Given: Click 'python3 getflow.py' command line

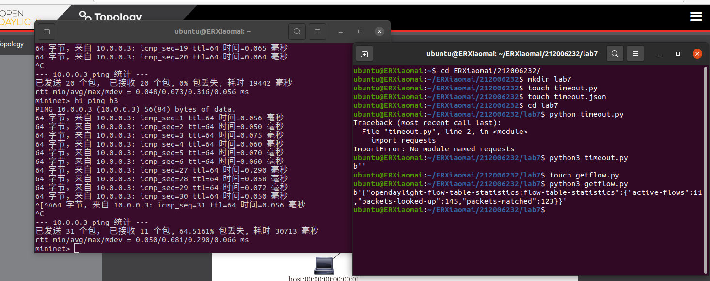Looking at the screenshot, I should tap(490, 184).
